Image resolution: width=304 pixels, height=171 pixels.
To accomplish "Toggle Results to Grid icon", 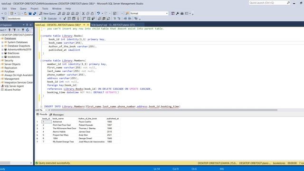I will (x=104, y=19).
